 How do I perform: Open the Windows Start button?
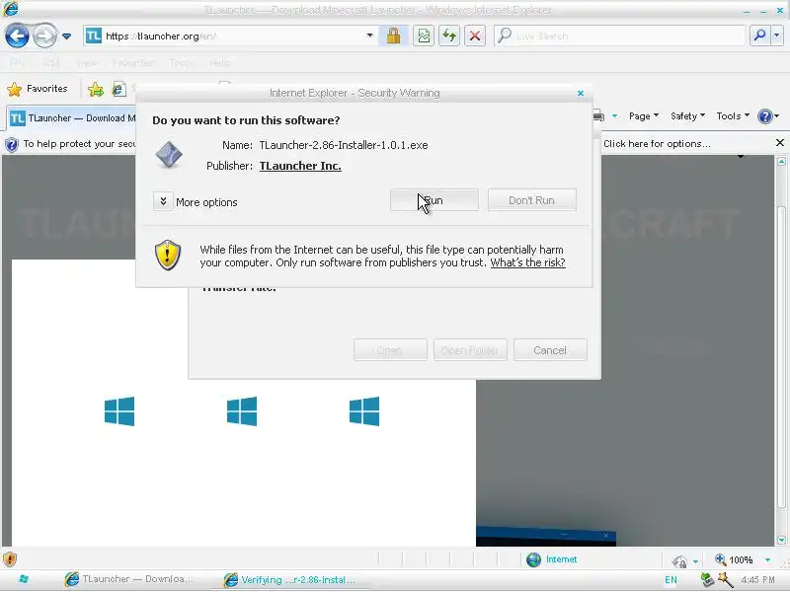point(24,579)
